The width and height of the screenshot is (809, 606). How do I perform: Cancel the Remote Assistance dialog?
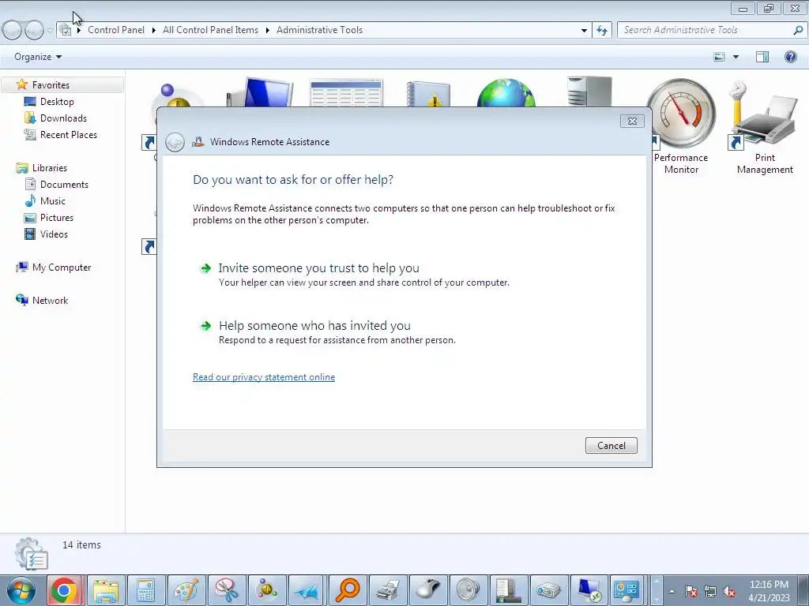pos(611,446)
